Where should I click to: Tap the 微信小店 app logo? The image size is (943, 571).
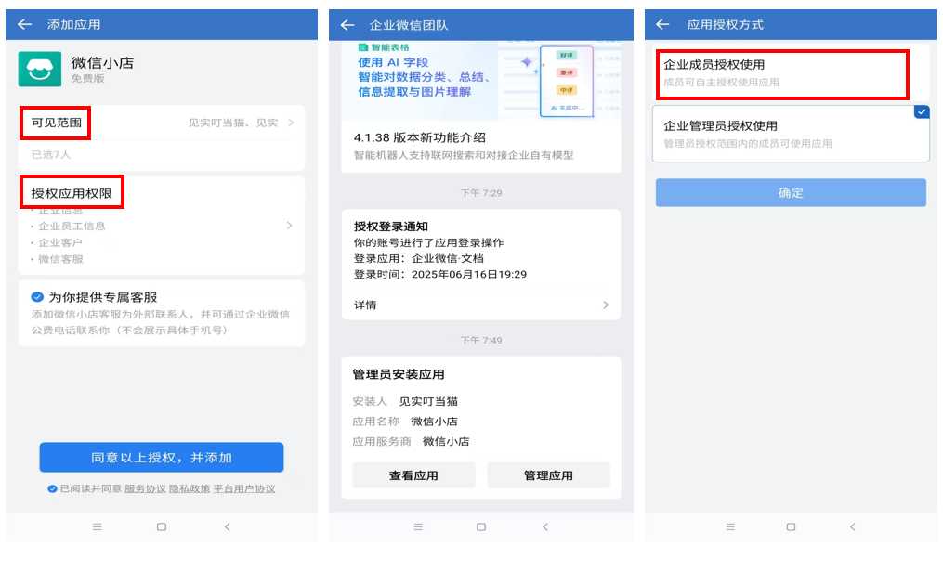(x=40, y=69)
